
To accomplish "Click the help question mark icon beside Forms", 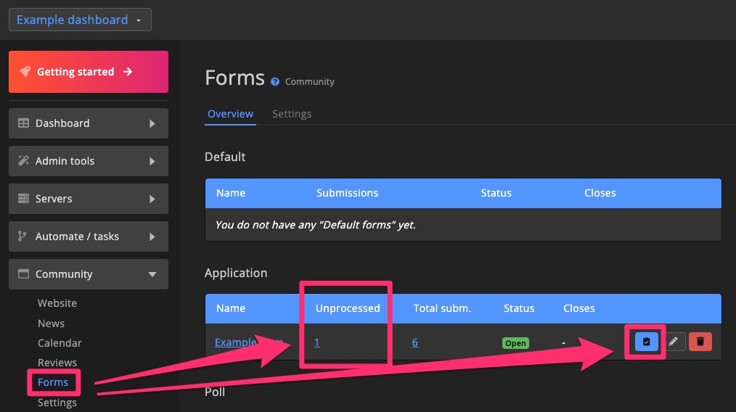I will (275, 82).
